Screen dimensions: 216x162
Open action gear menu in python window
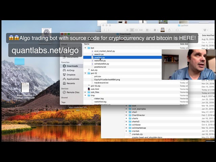click(x=156, y=30)
